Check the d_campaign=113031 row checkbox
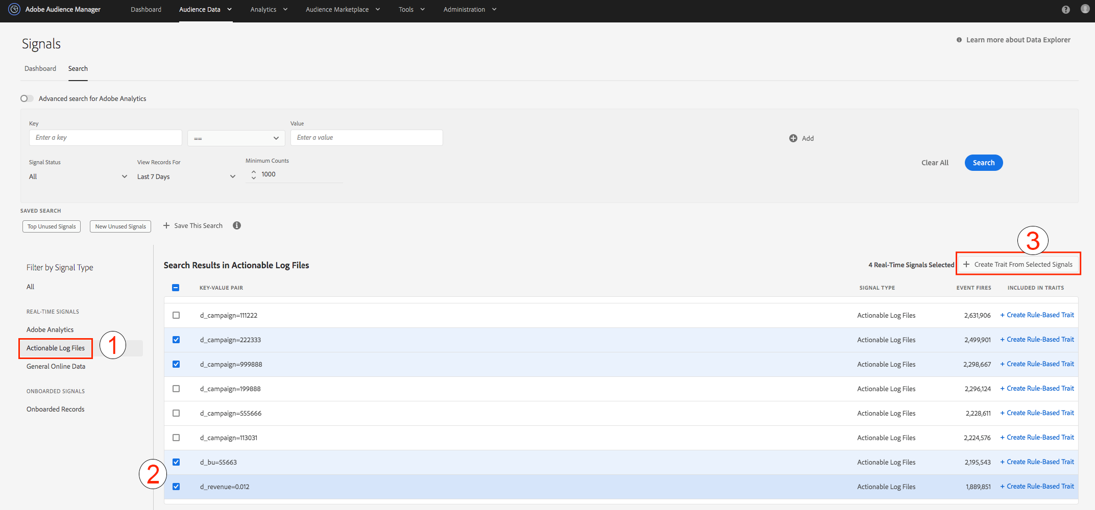This screenshot has height=510, width=1095. coord(176,438)
